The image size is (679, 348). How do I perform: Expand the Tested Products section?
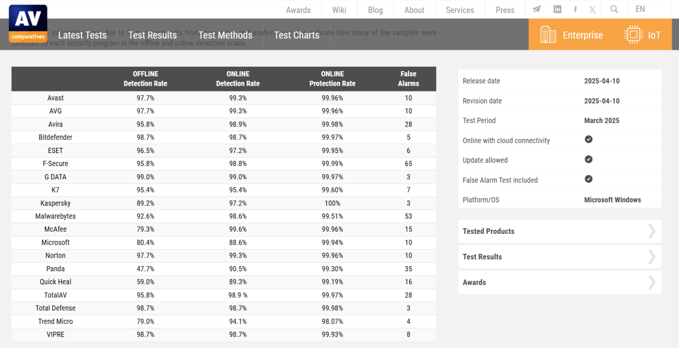[560, 231]
